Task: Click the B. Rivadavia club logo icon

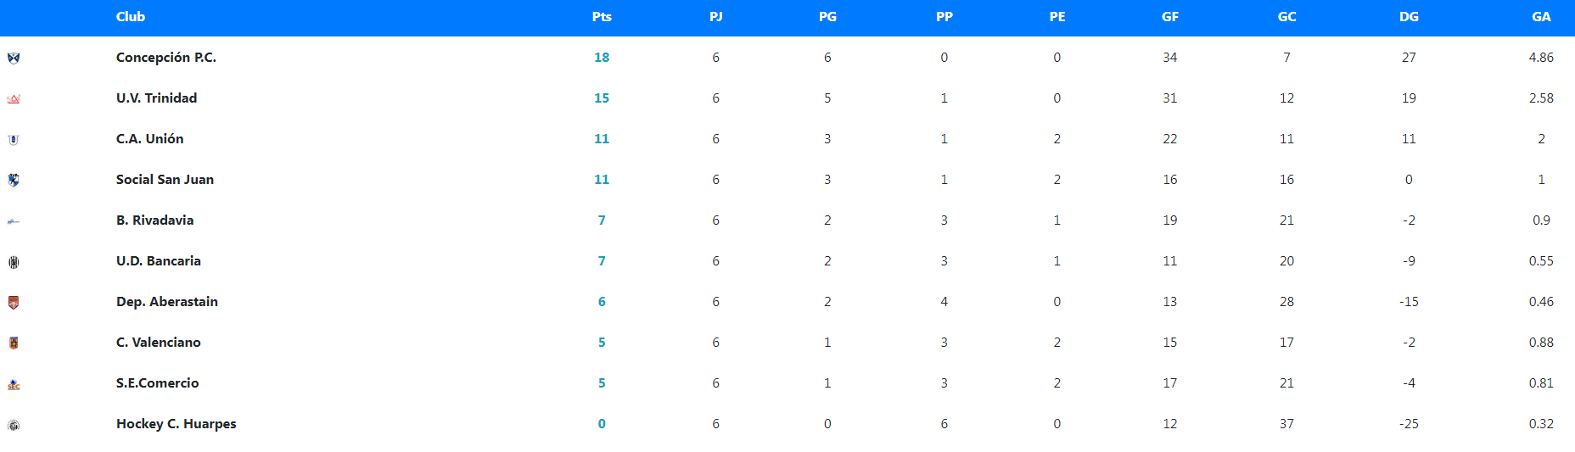Action: 14,221
